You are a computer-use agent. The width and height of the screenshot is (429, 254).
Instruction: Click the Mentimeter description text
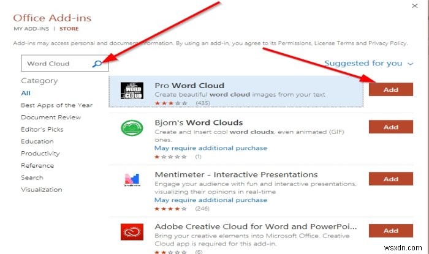(x=256, y=188)
